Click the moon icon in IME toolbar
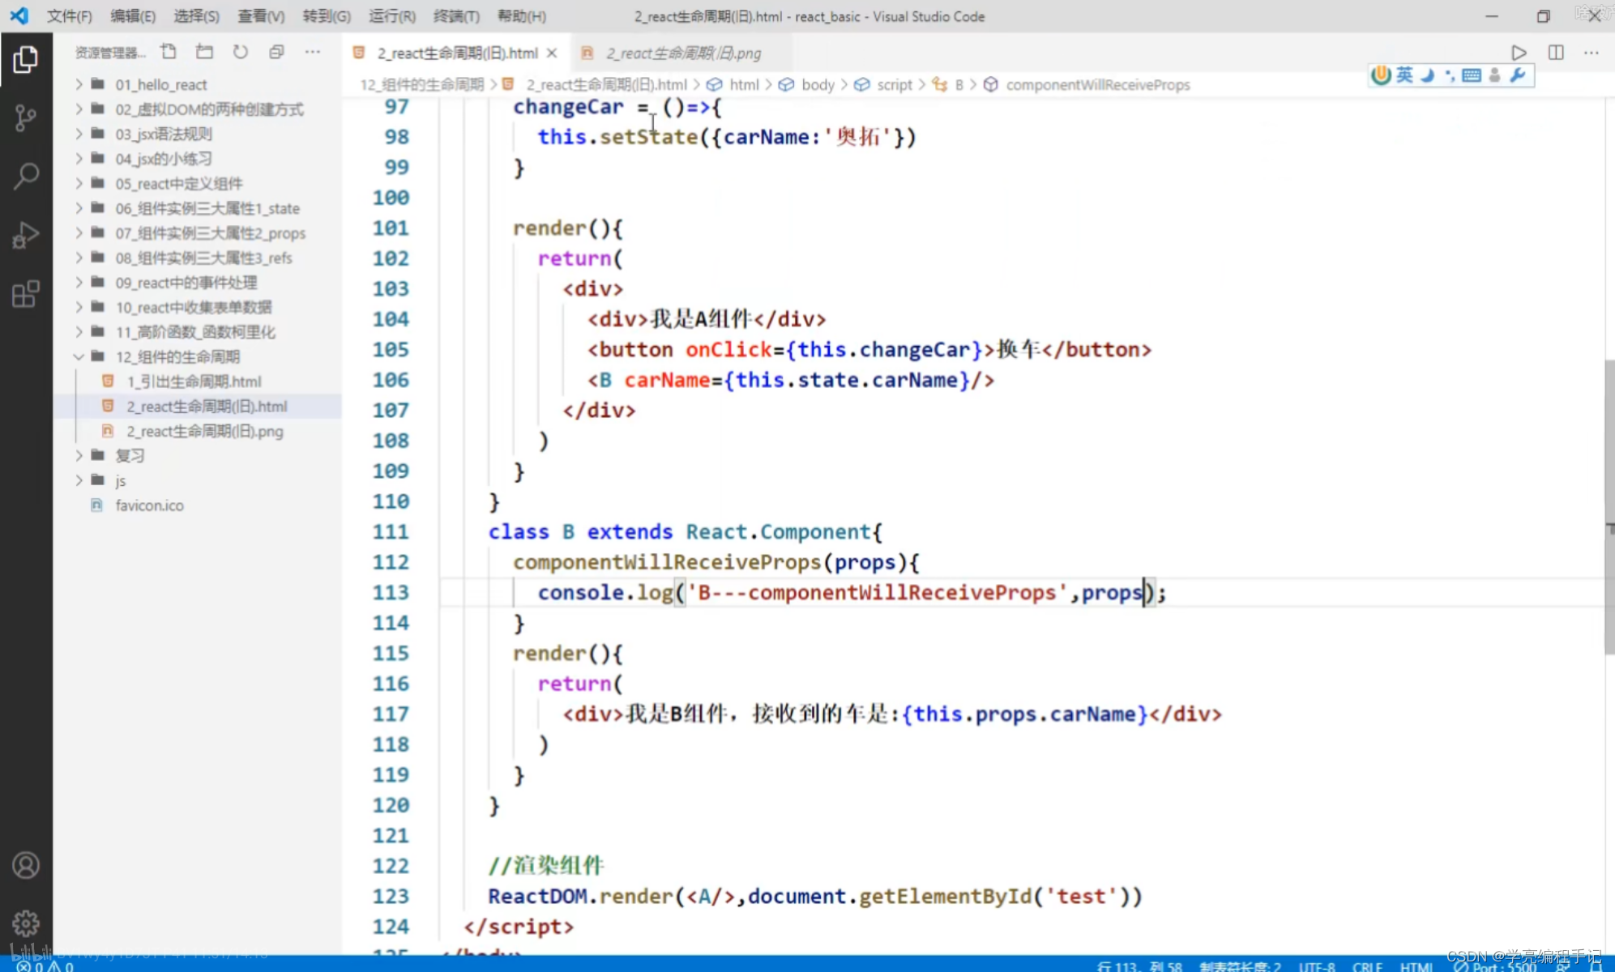 [x=1427, y=75]
